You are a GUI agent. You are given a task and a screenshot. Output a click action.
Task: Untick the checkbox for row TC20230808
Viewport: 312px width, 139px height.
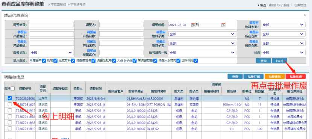click(x=10, y=98)
